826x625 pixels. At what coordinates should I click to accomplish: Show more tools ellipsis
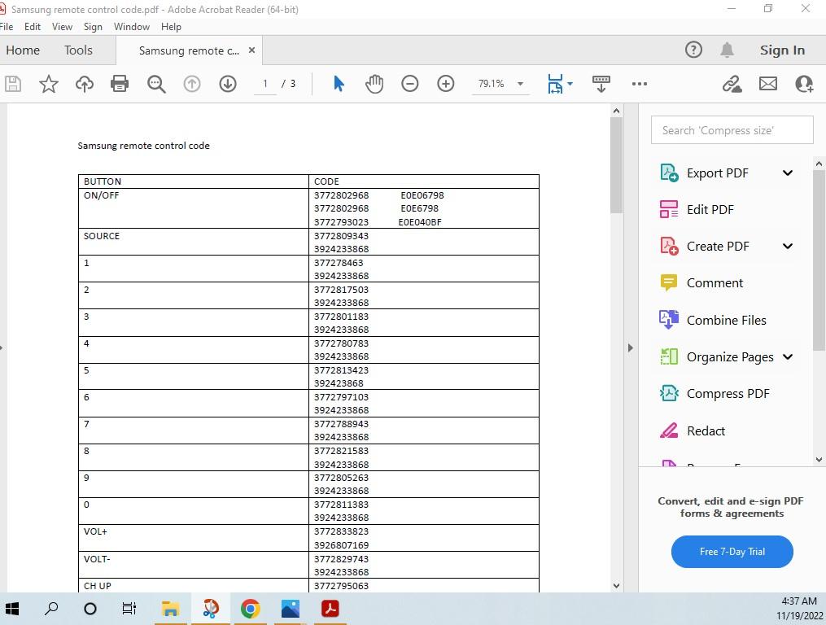pyautogui.click(x=640, y=84)
